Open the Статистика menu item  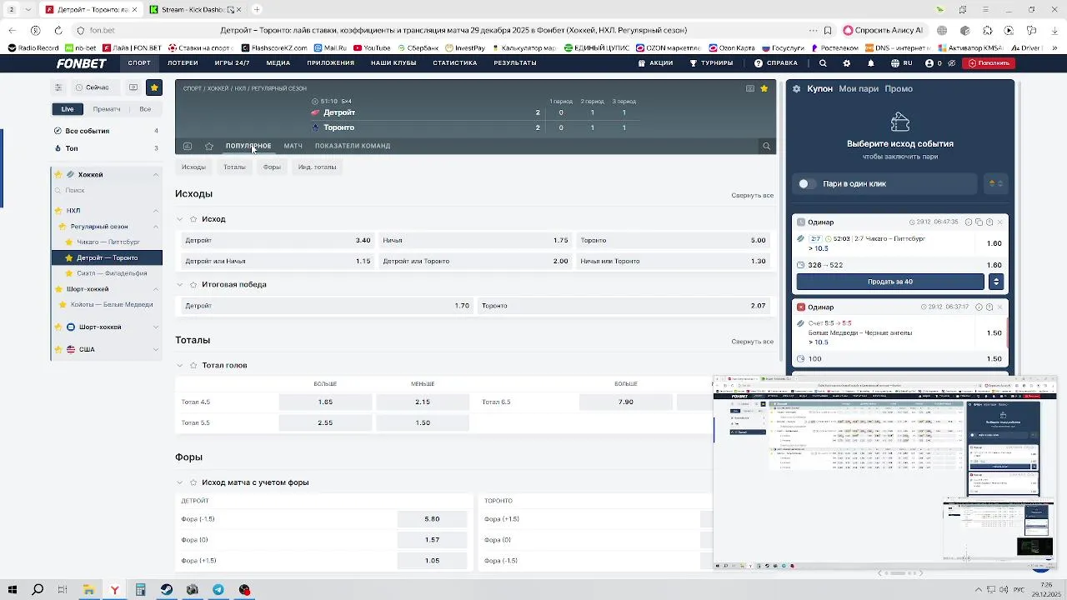(455, 63)
